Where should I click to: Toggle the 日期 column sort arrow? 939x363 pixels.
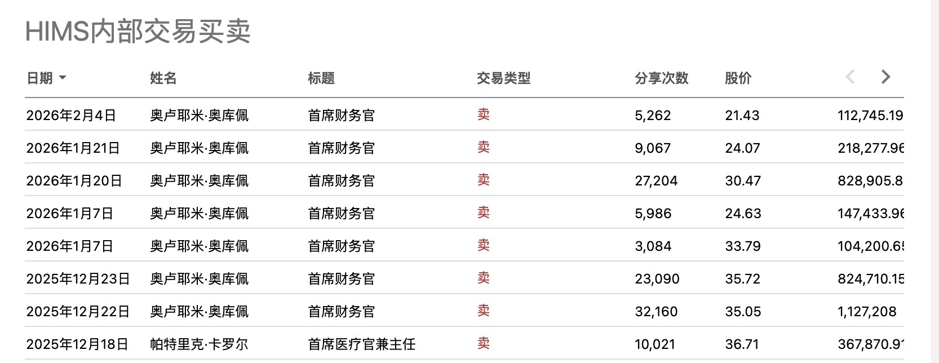tap(63, 78)
